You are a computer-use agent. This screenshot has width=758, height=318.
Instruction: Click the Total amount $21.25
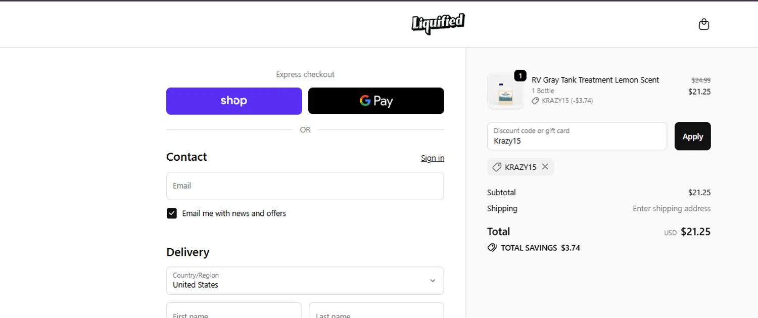(695, 232)
